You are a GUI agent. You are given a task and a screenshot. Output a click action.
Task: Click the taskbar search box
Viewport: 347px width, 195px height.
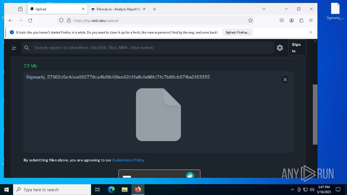coord(52,190)
